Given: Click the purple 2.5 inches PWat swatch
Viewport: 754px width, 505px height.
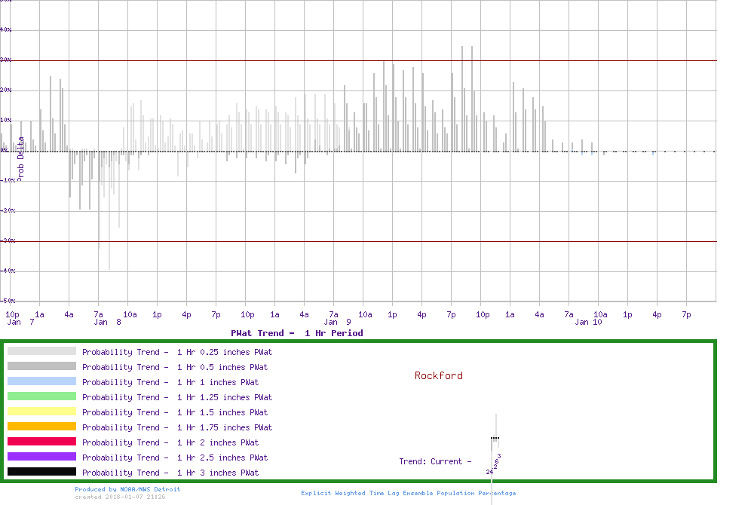Looking at the screenshot, I should coord(41,457).
